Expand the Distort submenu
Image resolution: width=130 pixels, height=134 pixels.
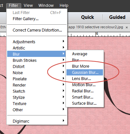click(x=37, y=66)
